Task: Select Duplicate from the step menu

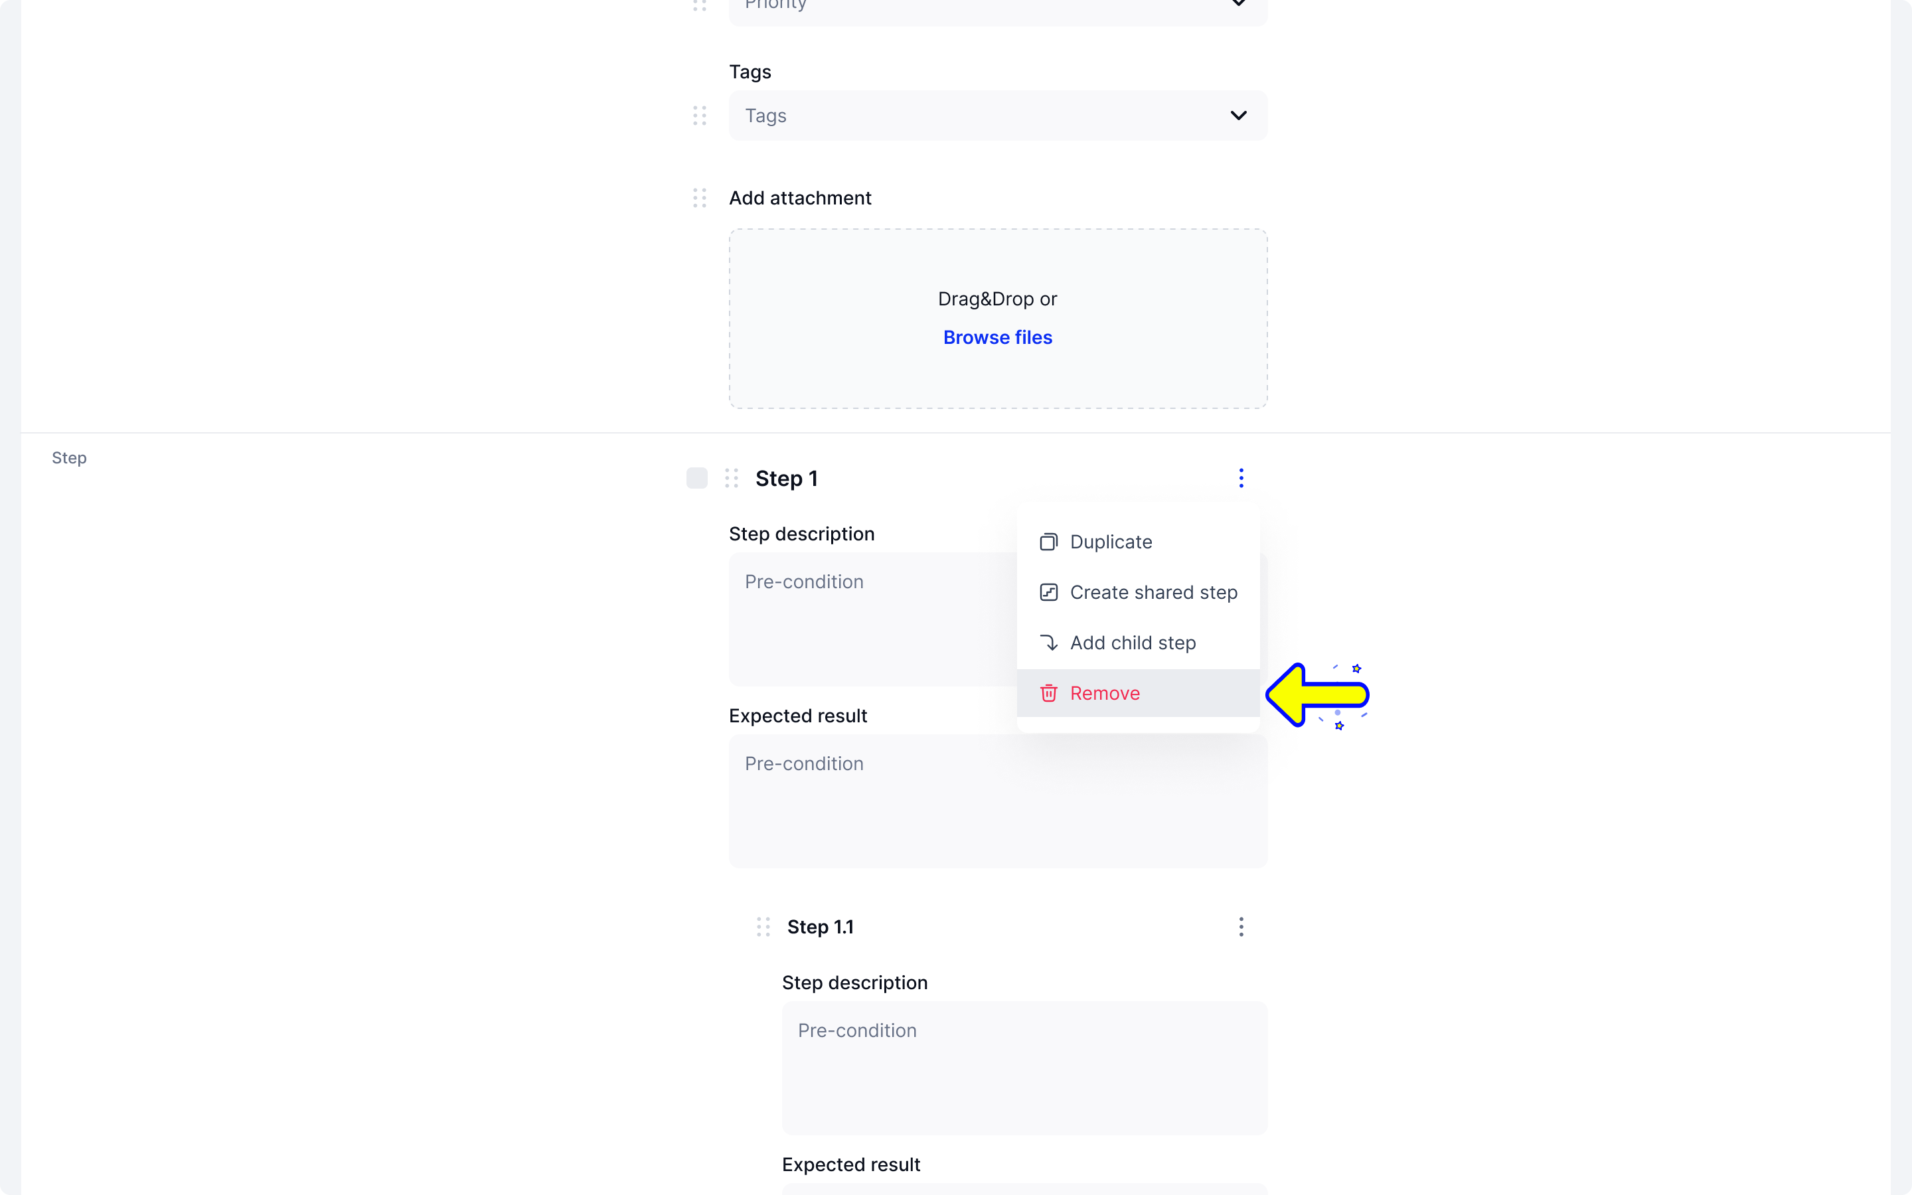Action: coord(1138,542)
